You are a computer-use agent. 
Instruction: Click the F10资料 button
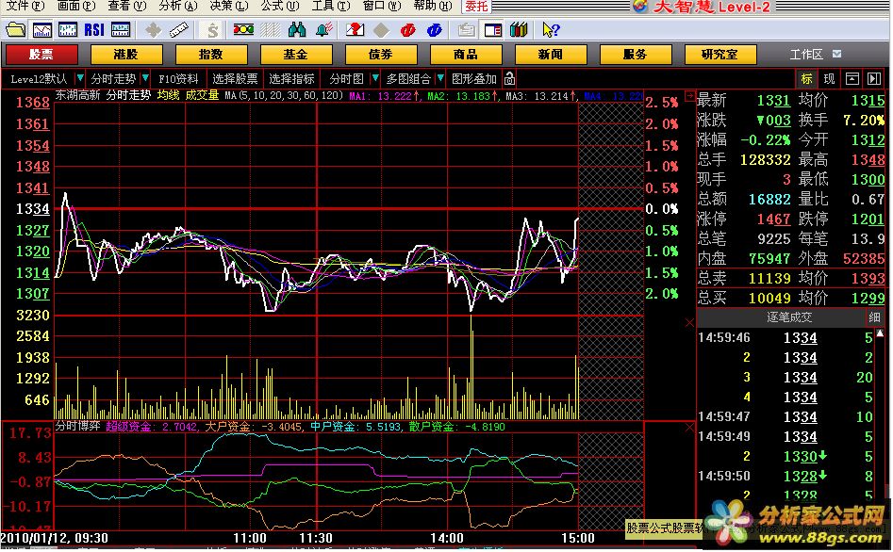(x=178, y=78)
